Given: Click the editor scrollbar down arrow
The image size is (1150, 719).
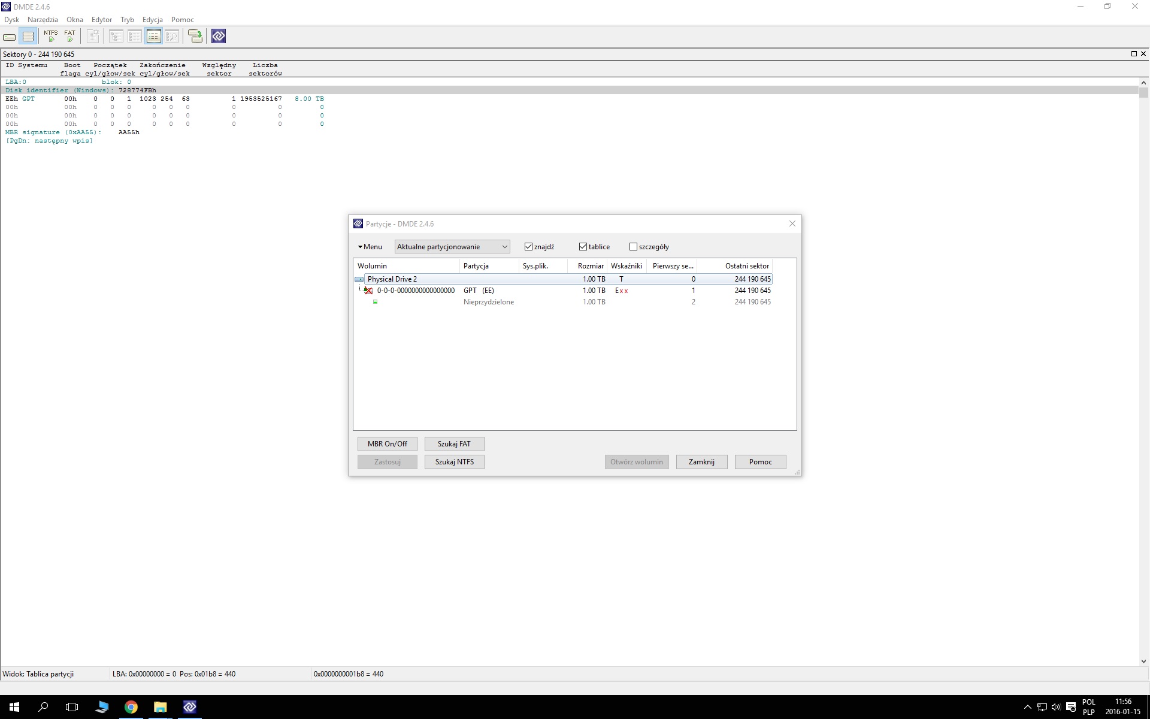Looking at the screenshot, I should pyautogui.click(x=1143, y=661).
